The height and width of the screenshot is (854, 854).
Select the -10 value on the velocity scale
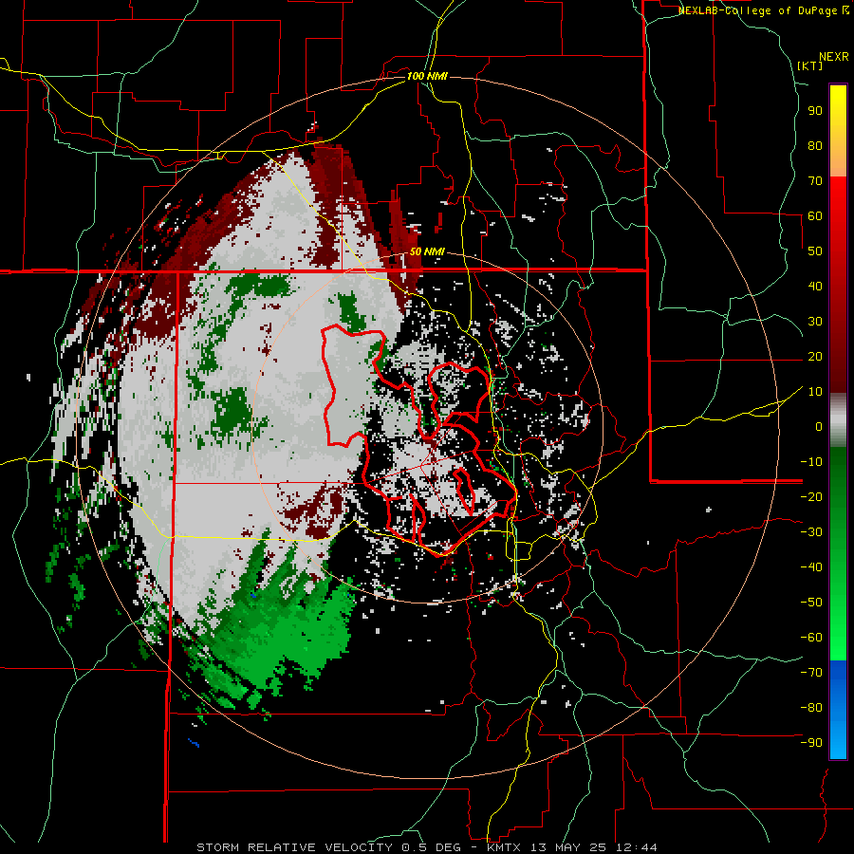point(811,462)
